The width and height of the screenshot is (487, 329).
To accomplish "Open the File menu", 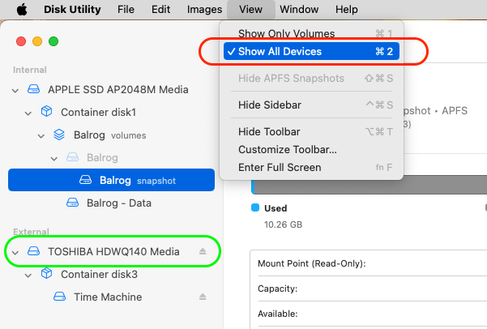I will pos(126,10).
